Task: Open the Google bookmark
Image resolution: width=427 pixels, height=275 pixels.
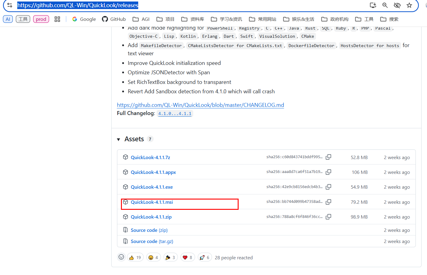Action: (84, 19)
